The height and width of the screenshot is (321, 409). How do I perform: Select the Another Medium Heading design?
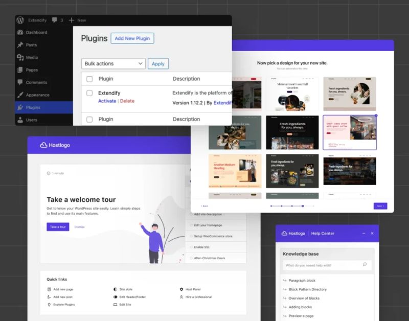click(235, 171)
